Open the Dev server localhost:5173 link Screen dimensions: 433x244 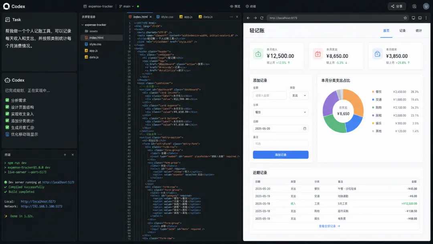tap(58, 182)
